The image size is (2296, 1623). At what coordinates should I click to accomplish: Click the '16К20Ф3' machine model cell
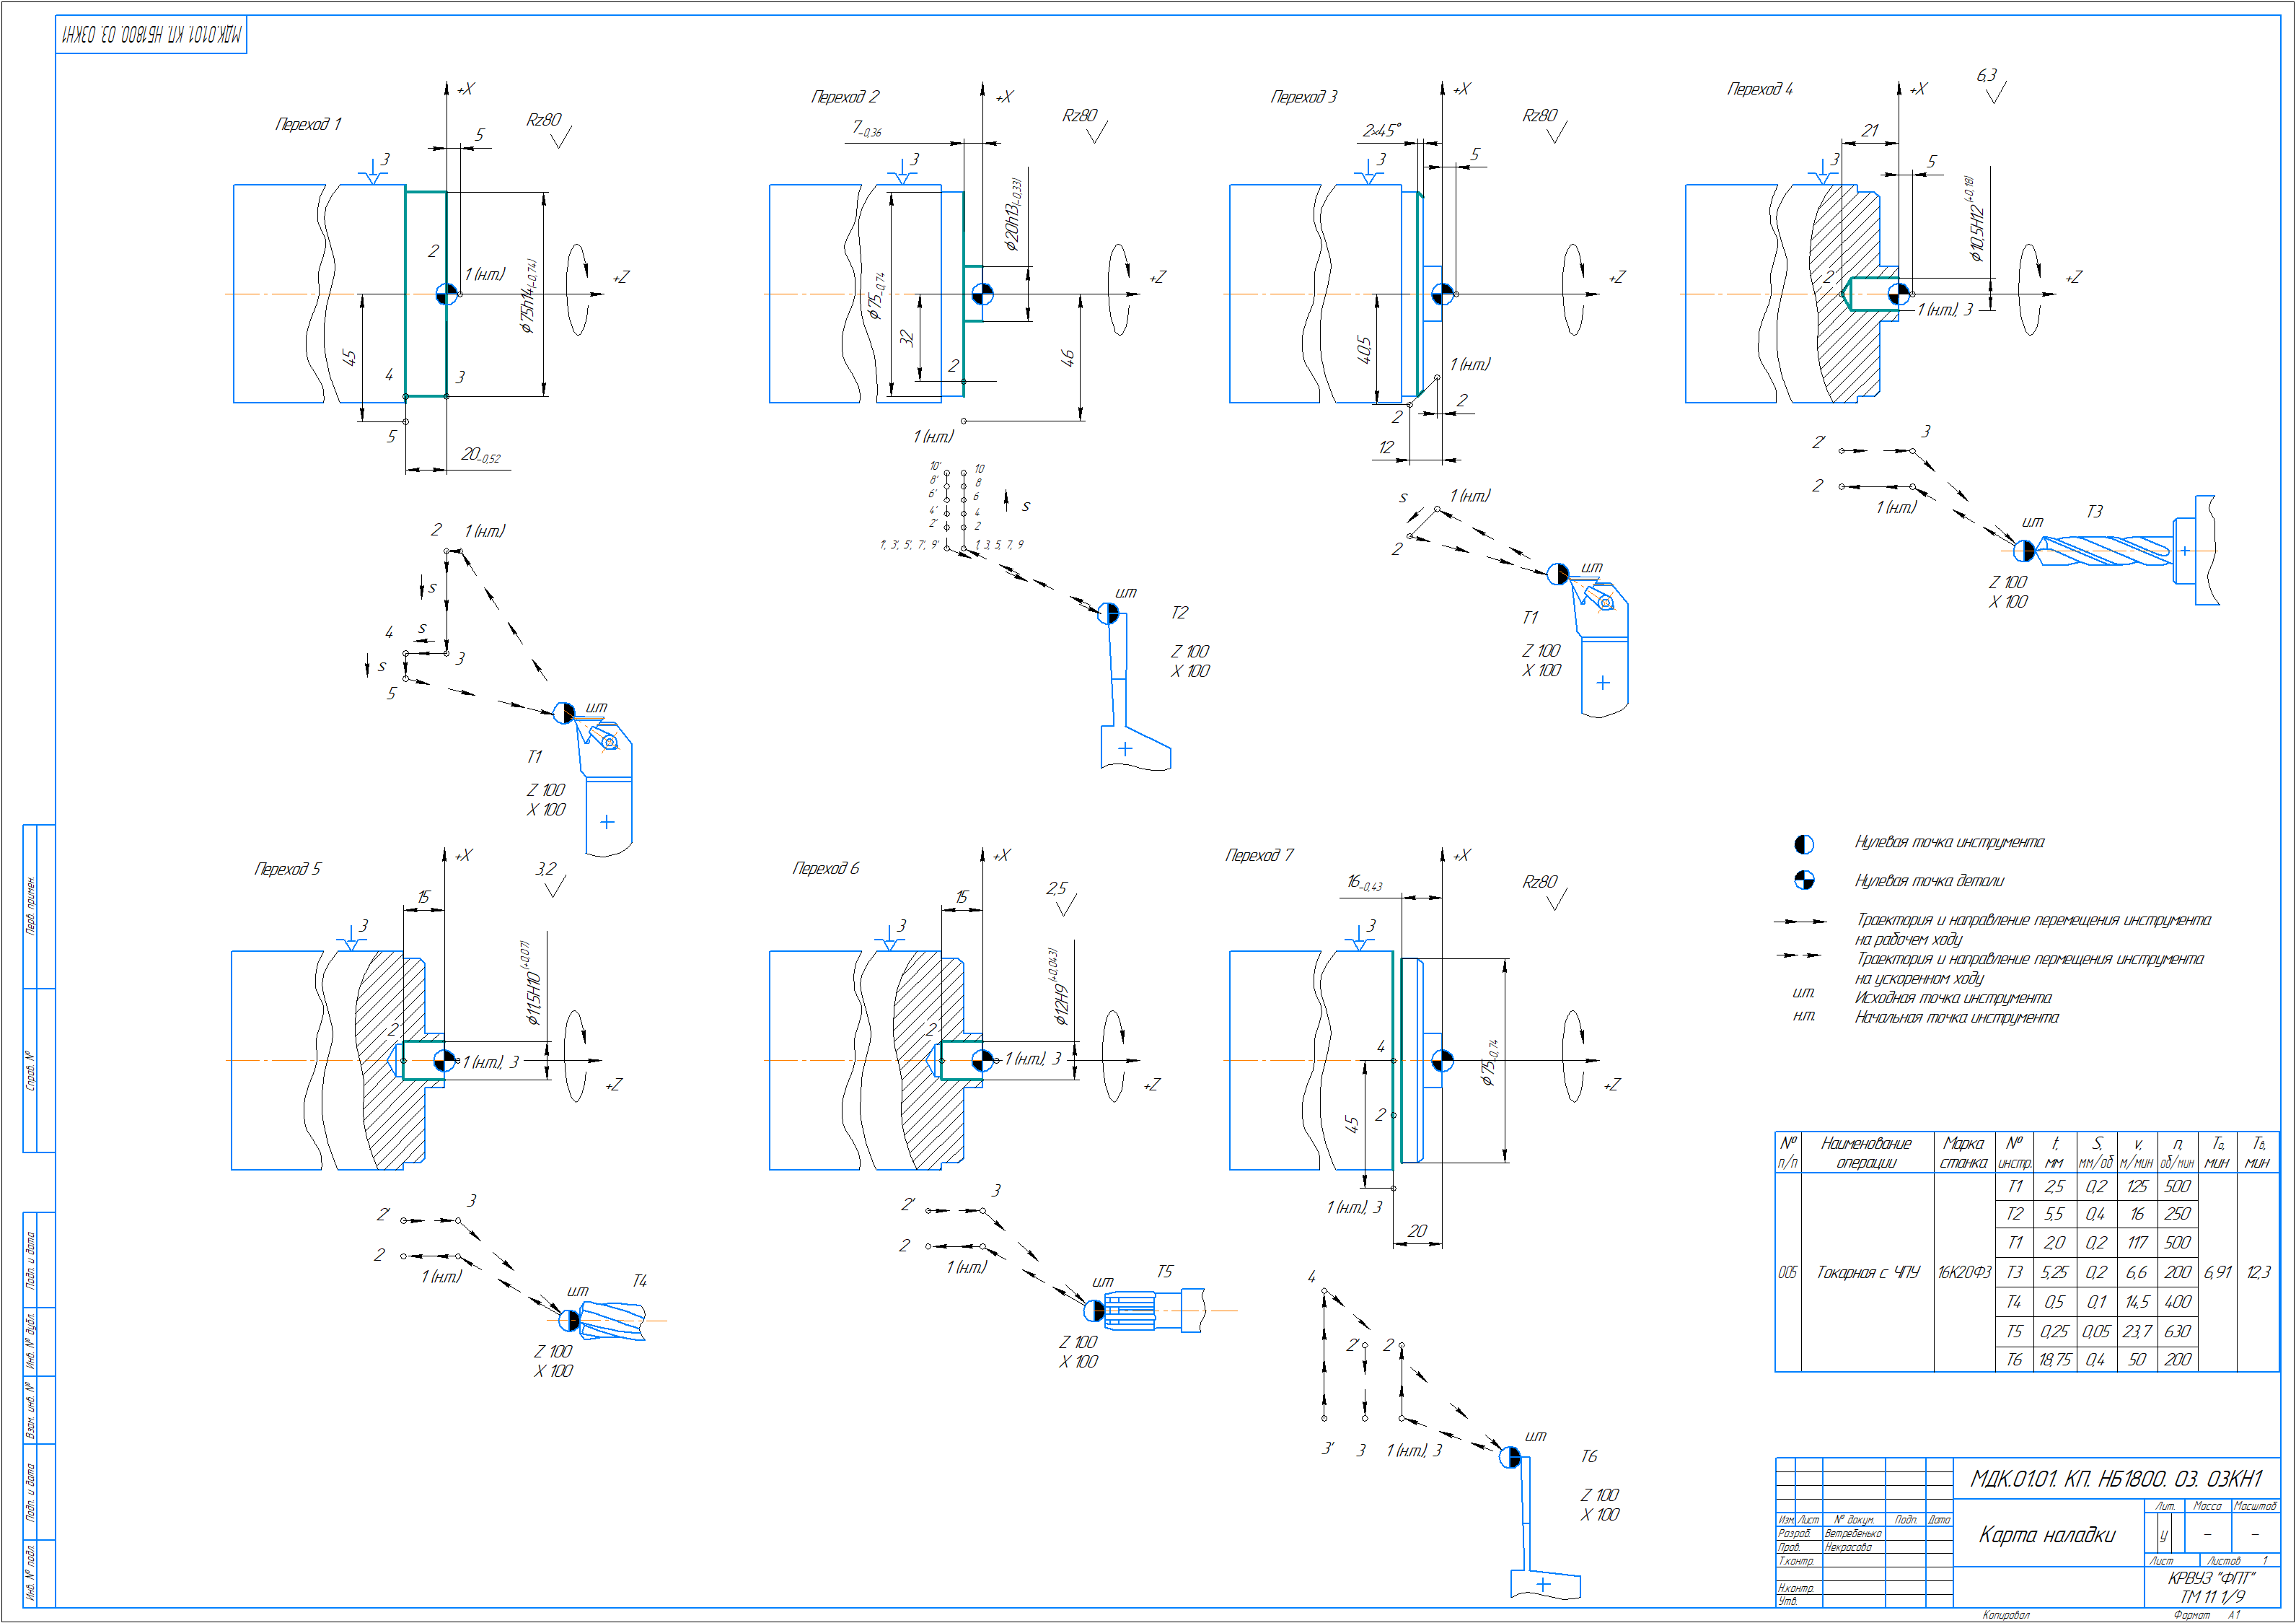click(1963, 1272)
